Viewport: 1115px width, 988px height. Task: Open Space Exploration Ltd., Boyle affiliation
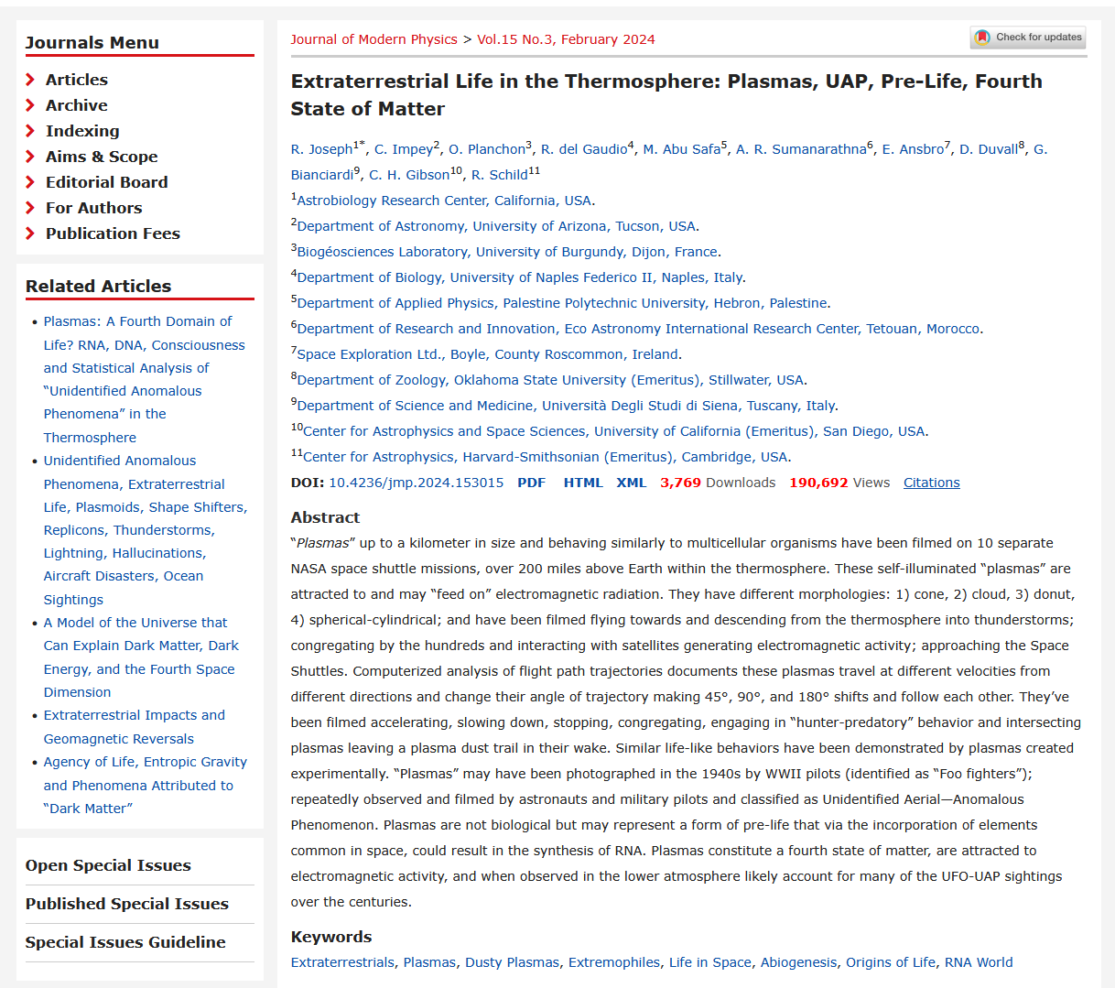click(487, 354)
